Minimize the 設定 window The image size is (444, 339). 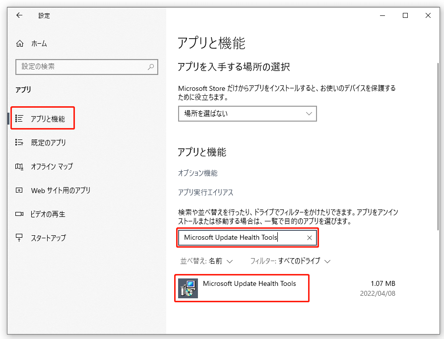click(382, 15)
